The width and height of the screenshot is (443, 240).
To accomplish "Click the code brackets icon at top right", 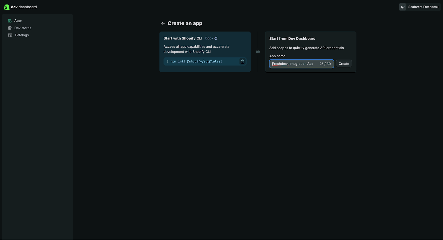I will (x=403, y=7).
